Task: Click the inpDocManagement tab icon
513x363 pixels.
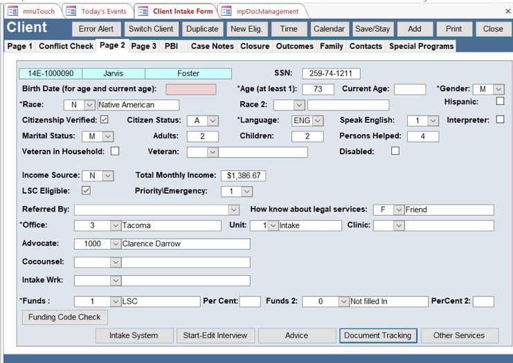Action: (x=226, y=11)
